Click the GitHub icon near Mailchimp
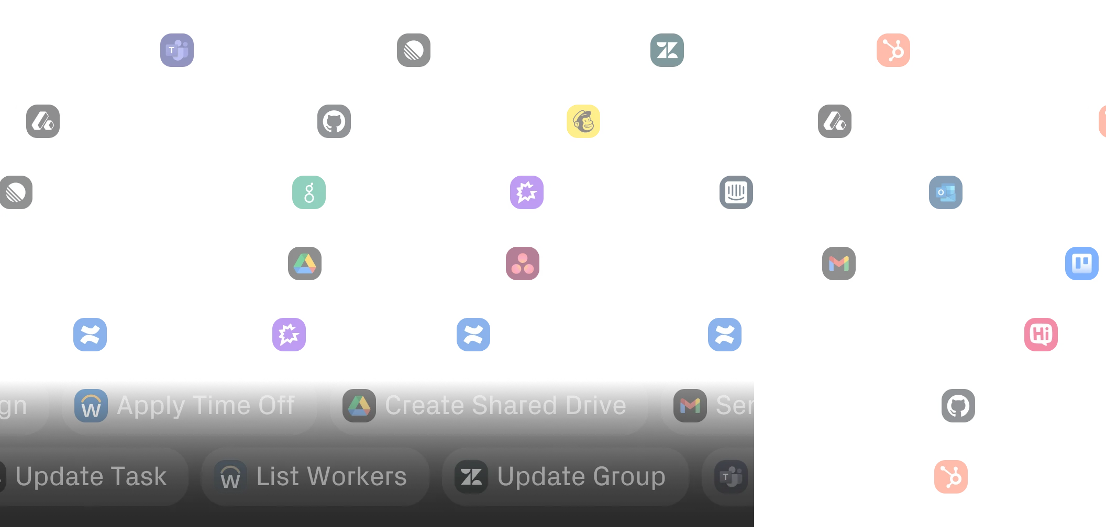The height and width of the screenshot is (527, 1106). point(334,121)
